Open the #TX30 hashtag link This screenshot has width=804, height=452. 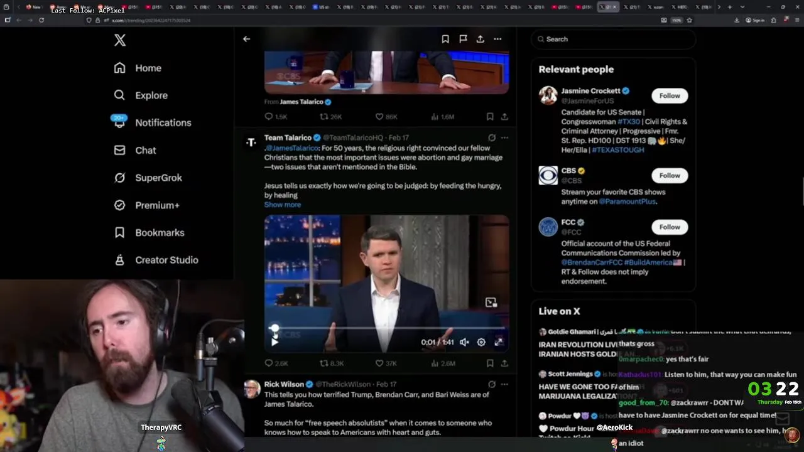pyautogui.click(x=628, y=122)
